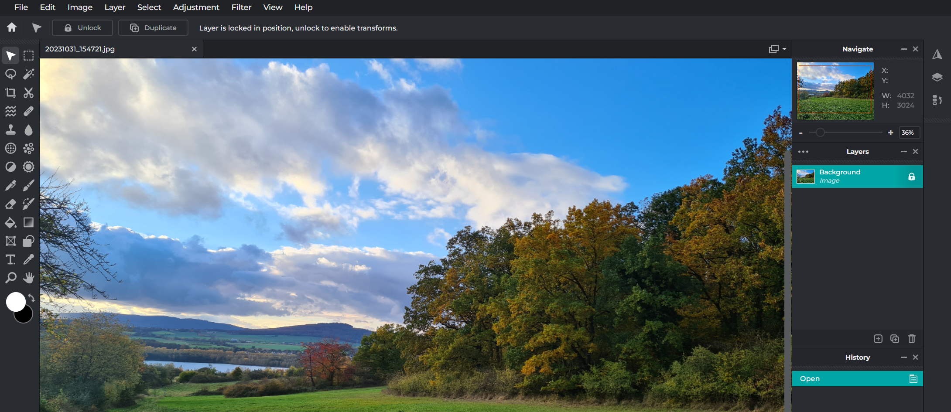
Task: Click the Duplicate button
Action: point(153,28)
